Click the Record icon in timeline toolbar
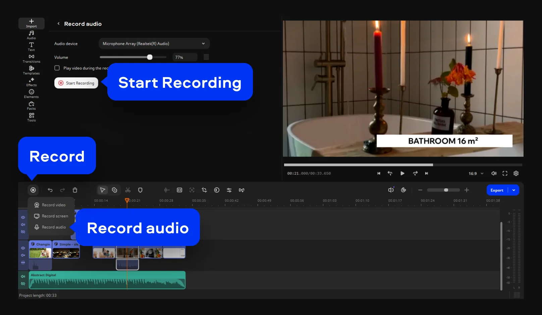 tap(33, 190)
